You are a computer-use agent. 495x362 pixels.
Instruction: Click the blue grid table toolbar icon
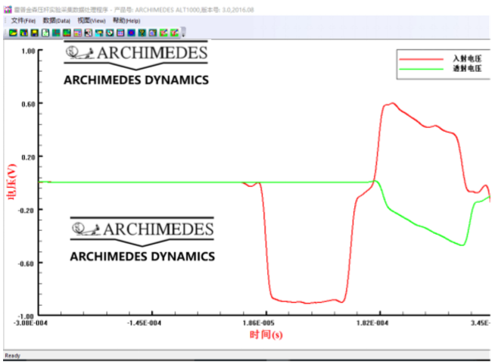pyautogui.click(x=120, y=33)
